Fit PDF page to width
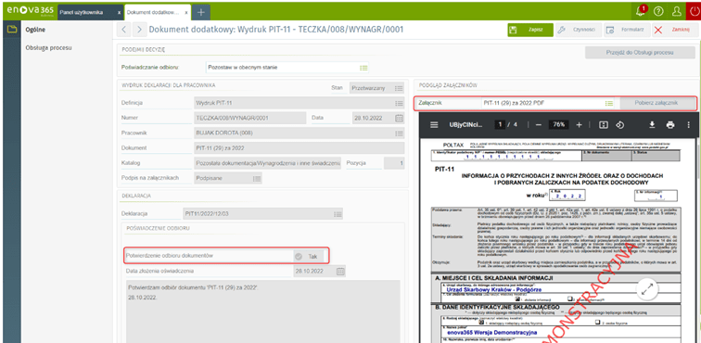 [x=604, y=125]
